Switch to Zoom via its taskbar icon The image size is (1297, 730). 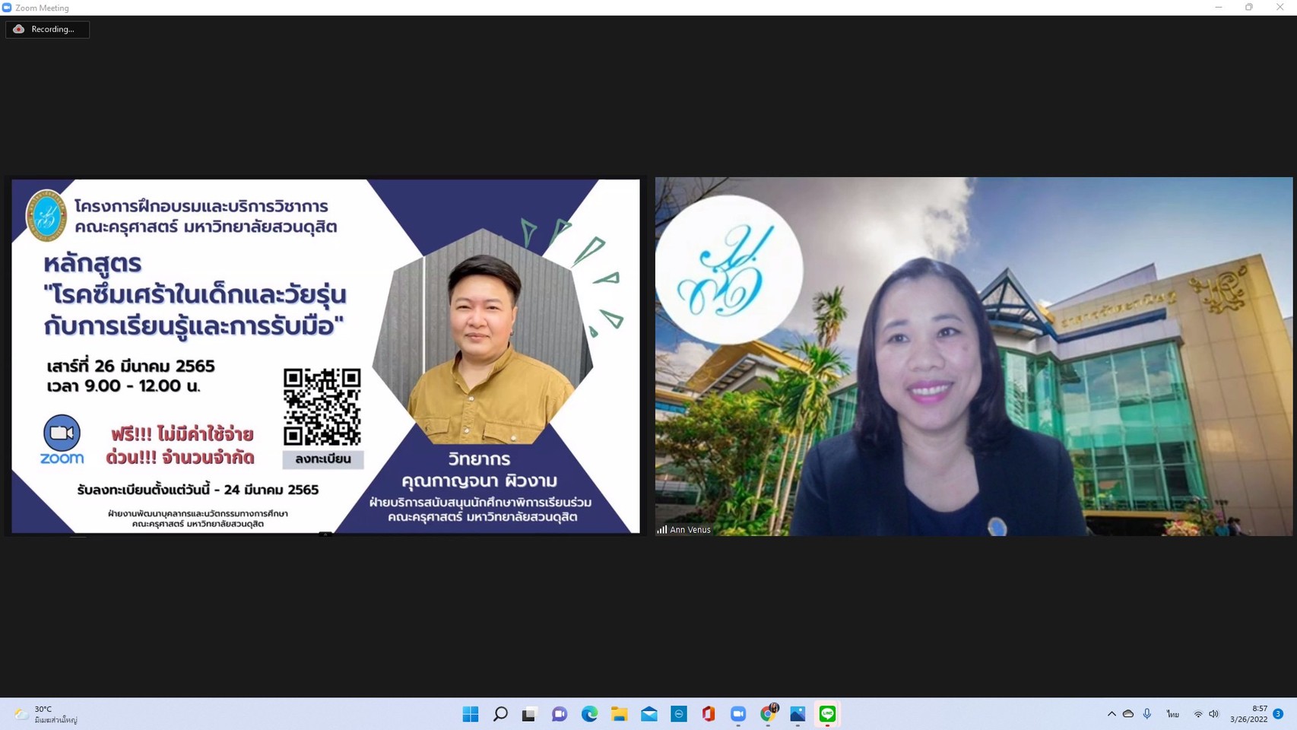pyautogui.click(x=738, y=714)
